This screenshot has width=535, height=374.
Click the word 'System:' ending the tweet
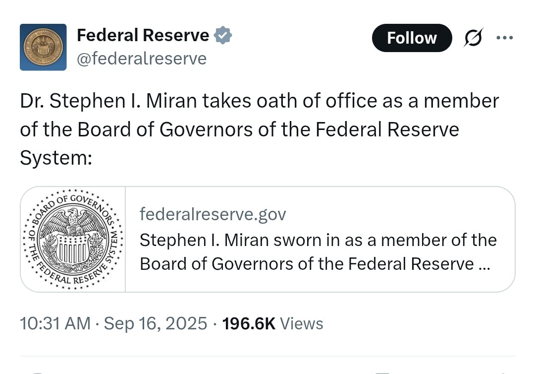pos(56,158)
